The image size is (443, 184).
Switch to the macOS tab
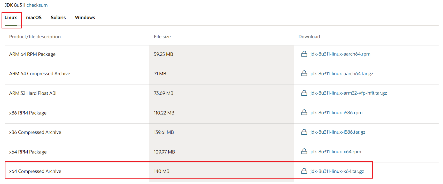coord(34,18)
